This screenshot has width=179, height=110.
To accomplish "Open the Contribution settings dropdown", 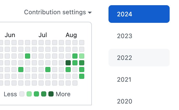I will click(x=58, y=12).
